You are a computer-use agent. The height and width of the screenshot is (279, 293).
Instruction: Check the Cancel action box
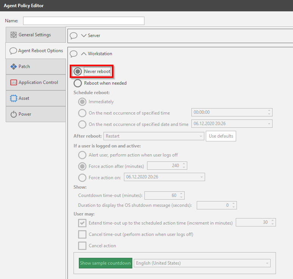(x=82, y=246)
